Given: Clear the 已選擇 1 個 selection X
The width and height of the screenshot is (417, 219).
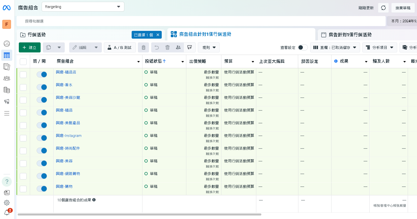Looking at the screenshot, I should [x=158, y=35].
